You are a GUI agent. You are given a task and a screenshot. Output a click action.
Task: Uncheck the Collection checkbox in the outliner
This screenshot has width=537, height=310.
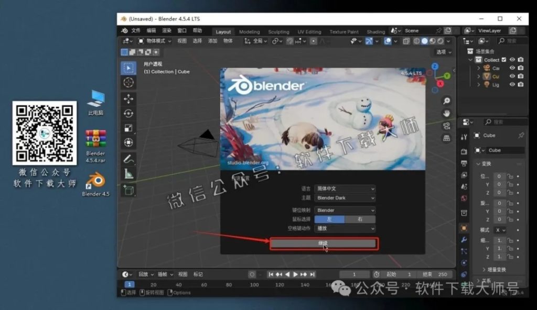[x=504, y=60]
